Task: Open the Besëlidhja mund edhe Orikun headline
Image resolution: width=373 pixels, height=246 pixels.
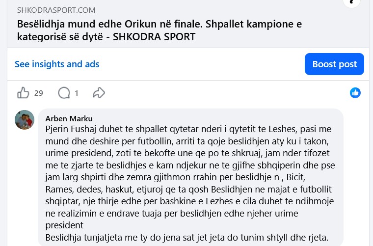Action: (x=160, y=24)
